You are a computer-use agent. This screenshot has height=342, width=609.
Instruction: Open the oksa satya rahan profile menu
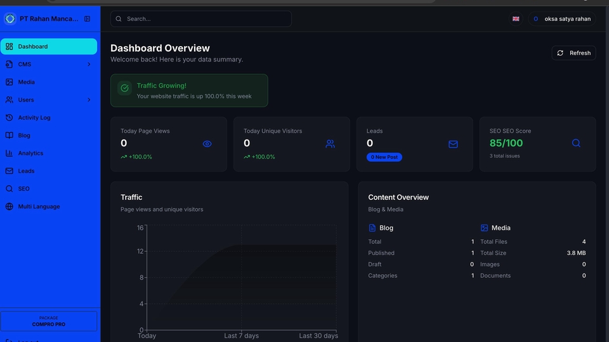pyautogui.click(x=561, y=18)
